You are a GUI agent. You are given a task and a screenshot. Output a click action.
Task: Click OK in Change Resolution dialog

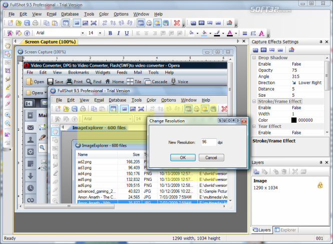click(183, 157)
